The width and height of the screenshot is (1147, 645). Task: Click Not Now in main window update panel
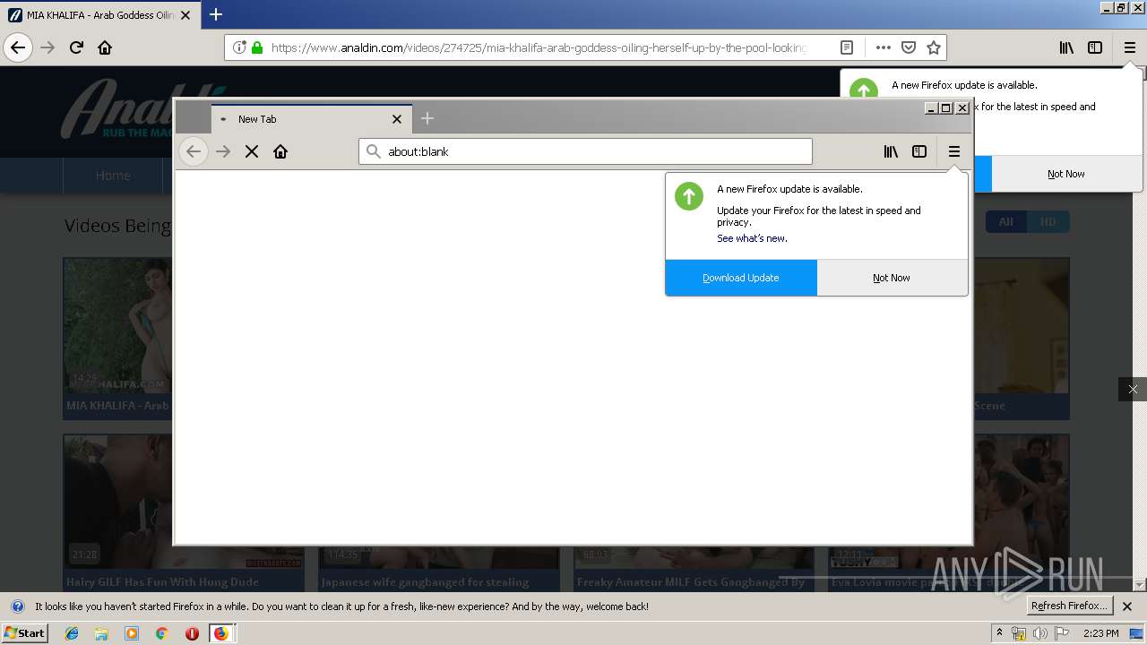coord(1066,174)
